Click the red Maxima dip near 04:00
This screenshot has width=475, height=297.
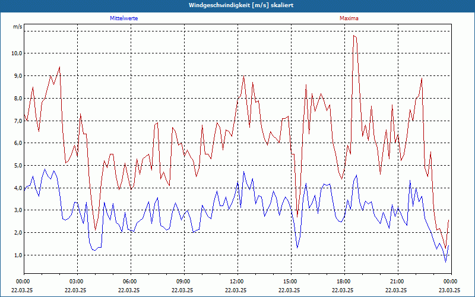click(x=95, y=230)
